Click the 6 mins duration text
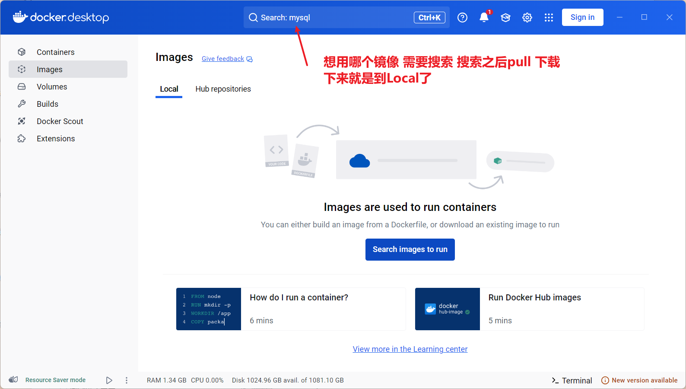The width and height of the screenshot is (686, 389). pyautogui.click(x=261, y=321)
